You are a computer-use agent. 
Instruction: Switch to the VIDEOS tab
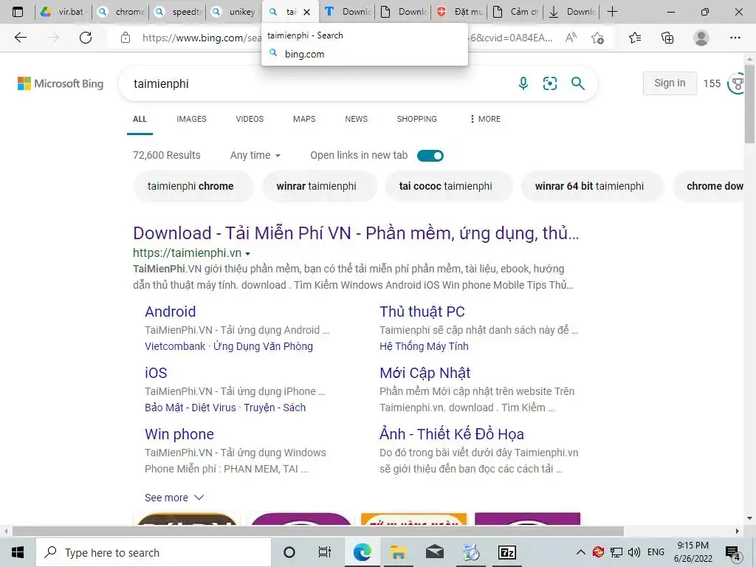tap(250, 119)
